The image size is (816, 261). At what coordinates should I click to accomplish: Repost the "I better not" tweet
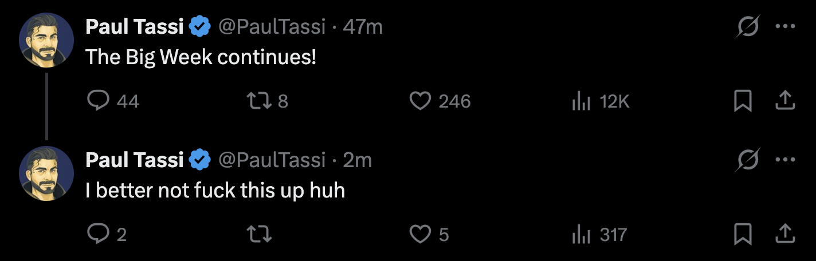tap(258, 234)
